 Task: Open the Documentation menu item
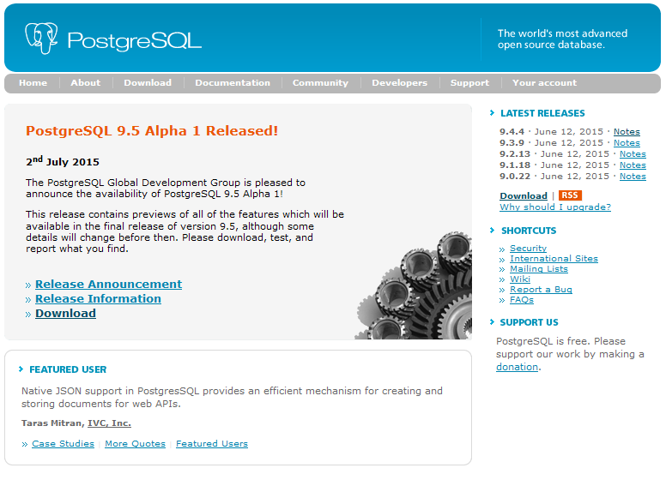coord(233,82)
